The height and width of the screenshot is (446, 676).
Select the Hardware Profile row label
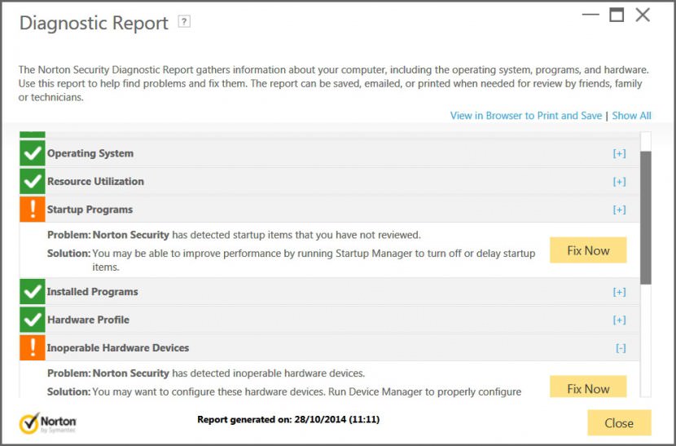(x=88, y=320)
